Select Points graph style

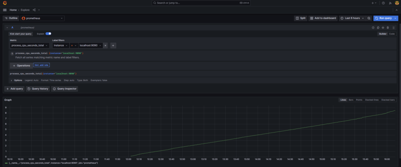click(x=359, y=100)
